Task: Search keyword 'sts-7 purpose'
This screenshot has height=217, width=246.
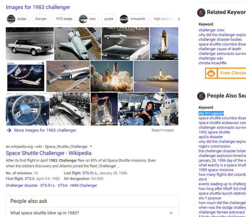Action: (210, 198)
